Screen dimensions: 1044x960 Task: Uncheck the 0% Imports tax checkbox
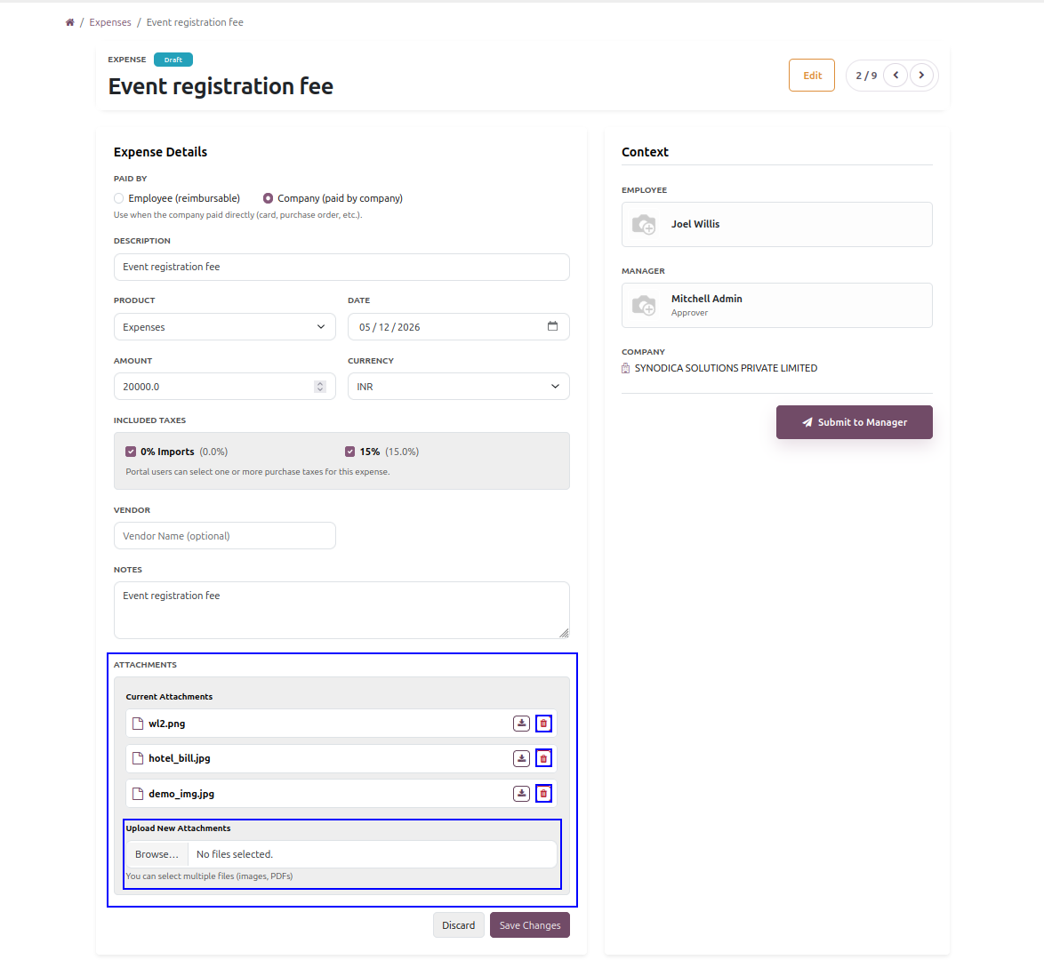pyautogui.click(x=131, y=452)
